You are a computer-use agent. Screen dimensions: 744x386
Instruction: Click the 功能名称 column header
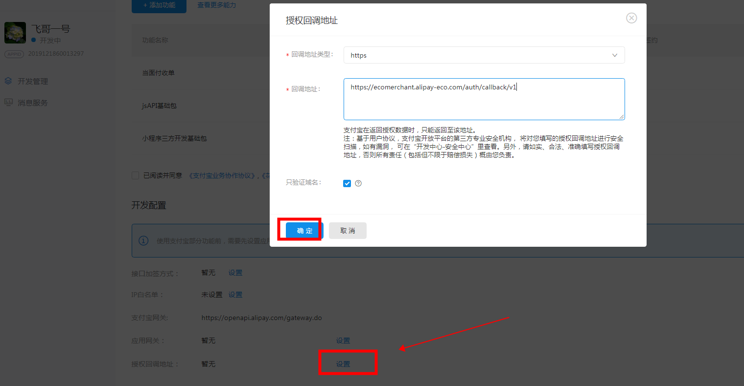[155, 40]
